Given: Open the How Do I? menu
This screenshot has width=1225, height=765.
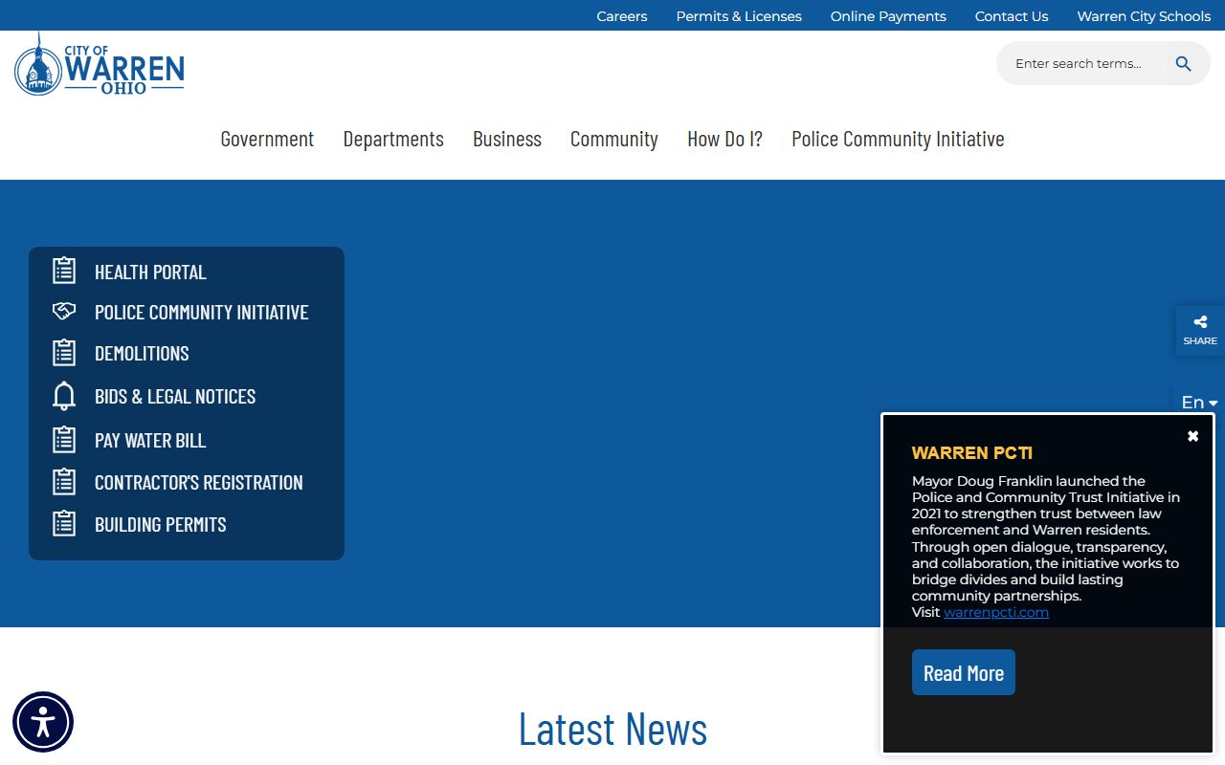Looking at the screenshot, I should point(724,139).
